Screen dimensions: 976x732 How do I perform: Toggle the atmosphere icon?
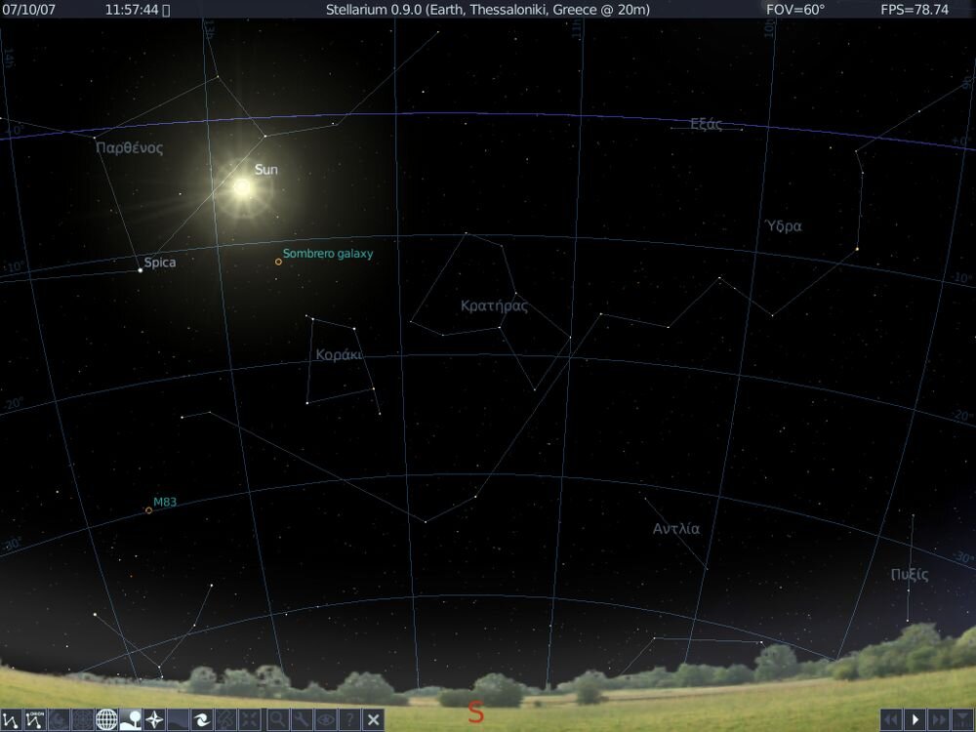point(178,720)
